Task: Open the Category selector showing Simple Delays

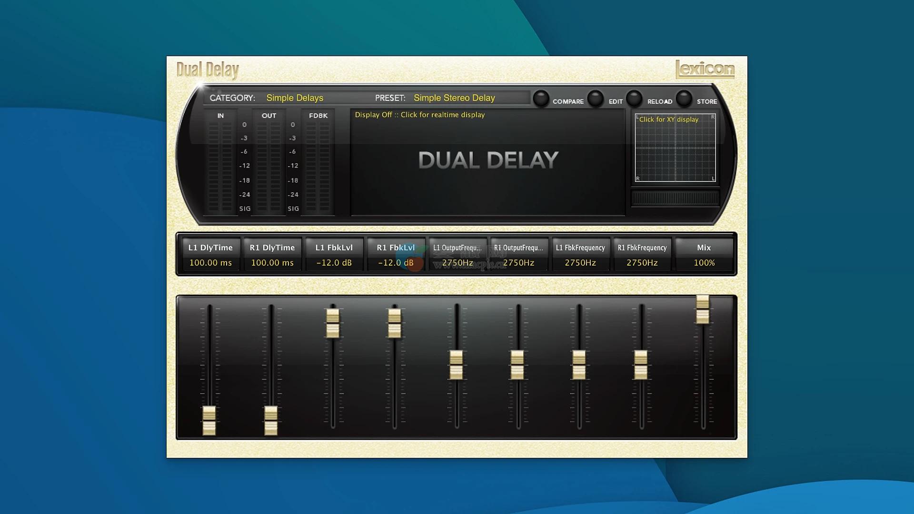Action: tap(295, 98)
